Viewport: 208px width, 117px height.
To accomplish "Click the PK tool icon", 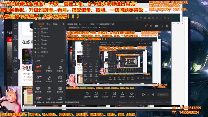I will pyautogui.click(x=38, y=98).
